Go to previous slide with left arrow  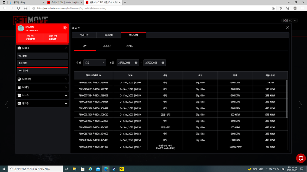coord(7,105)
